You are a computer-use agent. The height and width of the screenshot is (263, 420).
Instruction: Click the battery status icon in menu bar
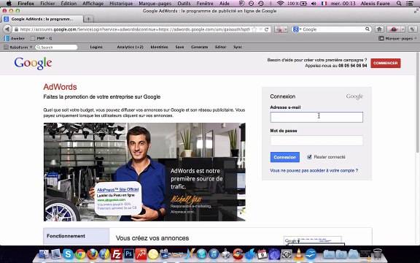point(303,4)
